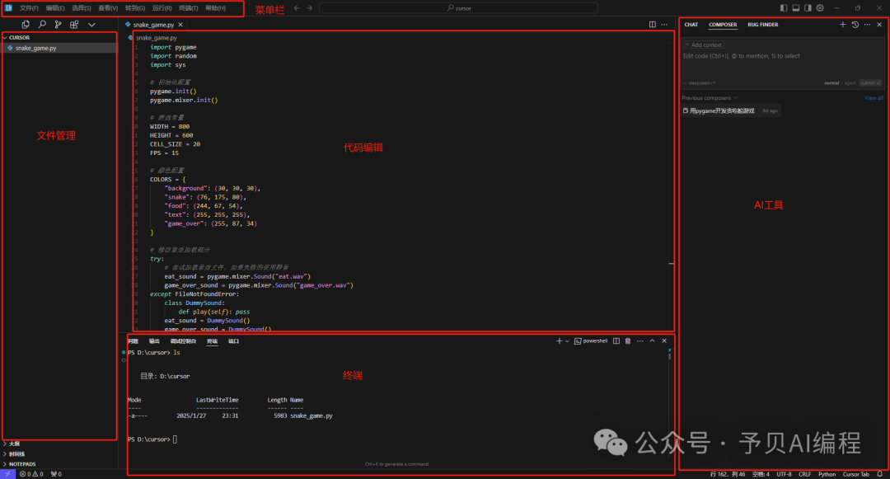This screenshot has width=890, height=479.
Task: Open the Explorer files view icon
Action: (26, 25)
